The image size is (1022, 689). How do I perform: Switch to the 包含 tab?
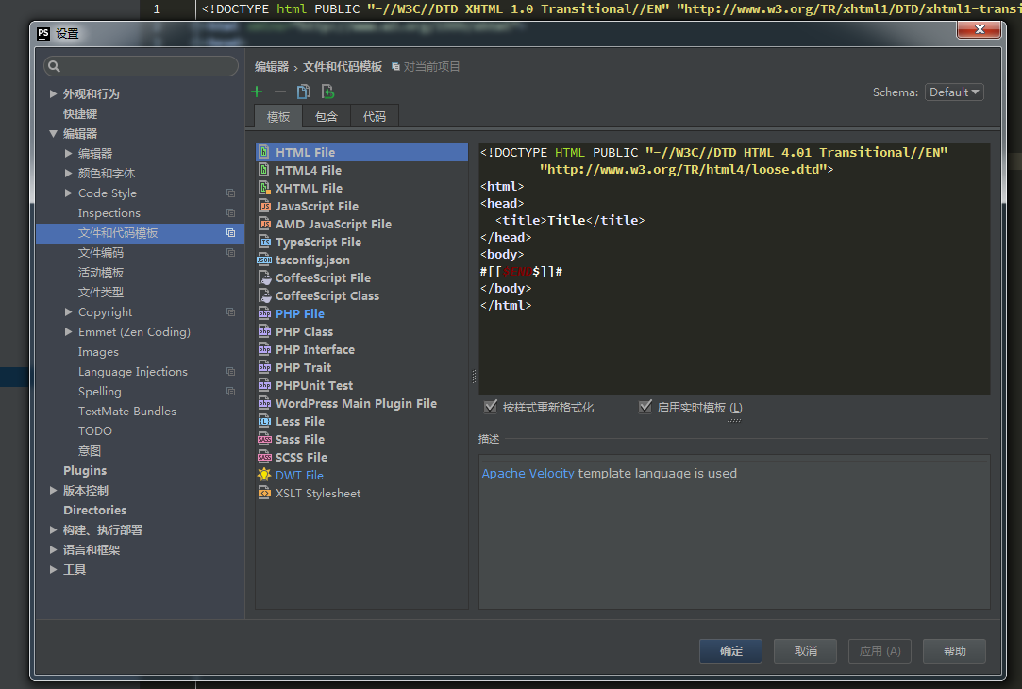tap(327, 117)
